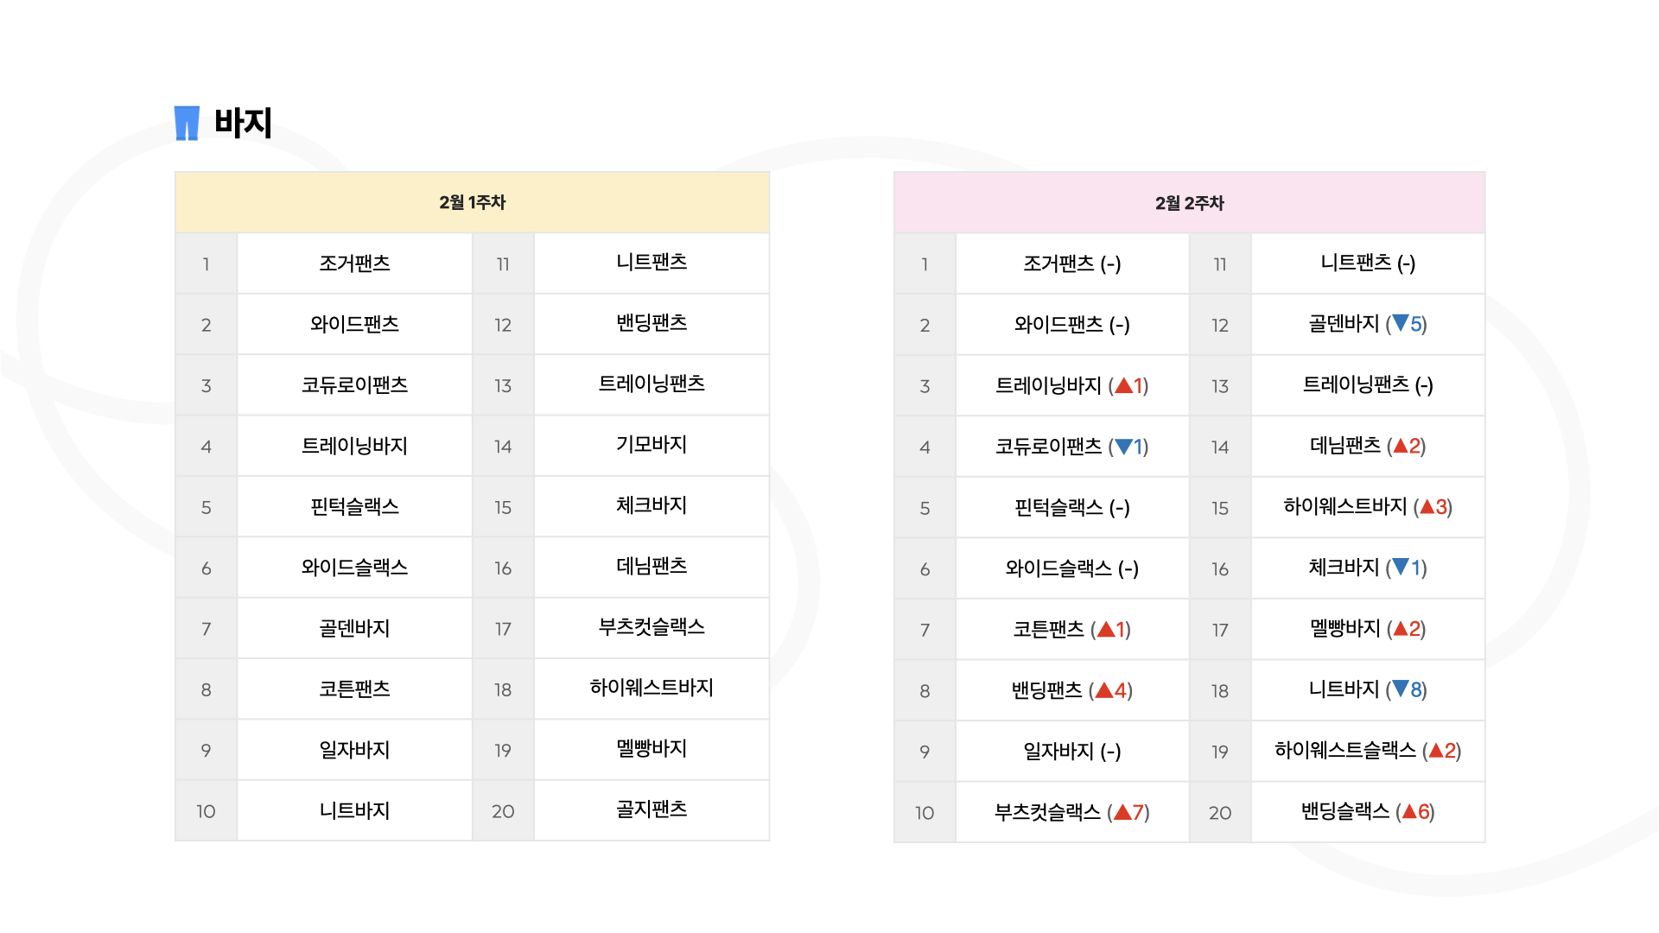Click 멜빵바지 in the week 1 table
Screen dimensions: 1659x933
click(x=652, y=749)
